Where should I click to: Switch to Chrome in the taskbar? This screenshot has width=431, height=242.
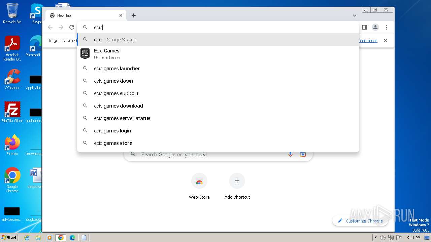coord(61,238)
